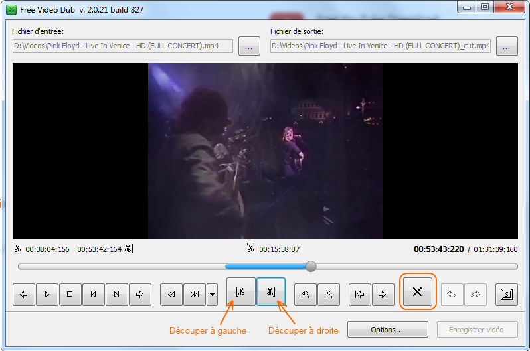Viewport: 530px width, 351px height.
Task: Maximize the Free Video Dub window
Action: coord(485,7)
